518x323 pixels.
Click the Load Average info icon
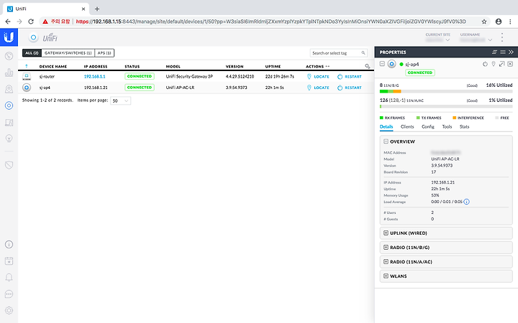pos(466,202)
